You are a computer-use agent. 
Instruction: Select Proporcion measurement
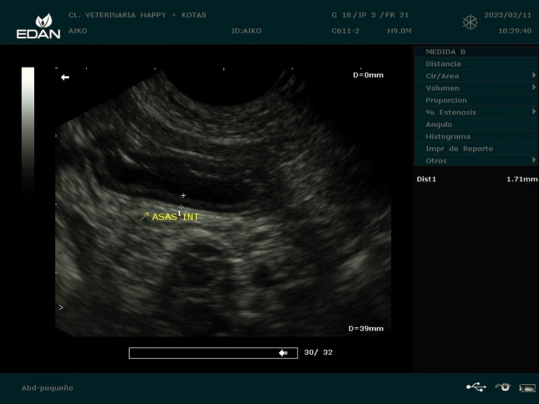476,100
